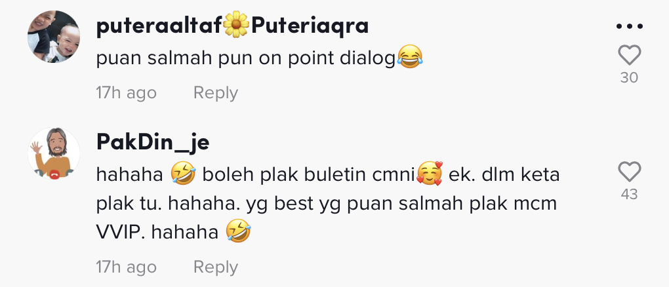The height and width of the screenshot is (287, 669).
Task: Click the rolling laughing emoji after first hahaha
Action: pyautogui.click(x=183, y=174)
